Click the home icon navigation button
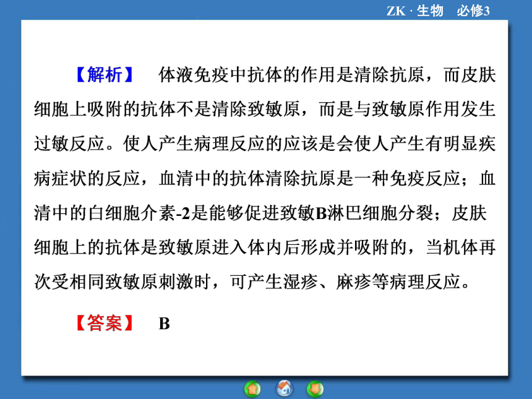The height and width of the screenshot is (399, 532). [285, 388]
